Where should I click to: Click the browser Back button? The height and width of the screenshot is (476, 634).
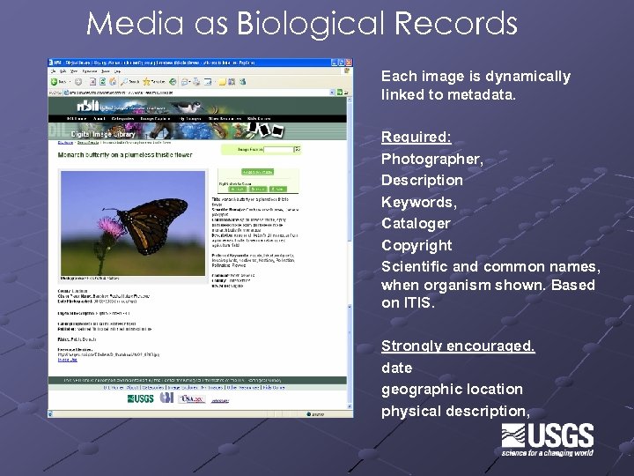pyautogui.click(x=58, y=82)
